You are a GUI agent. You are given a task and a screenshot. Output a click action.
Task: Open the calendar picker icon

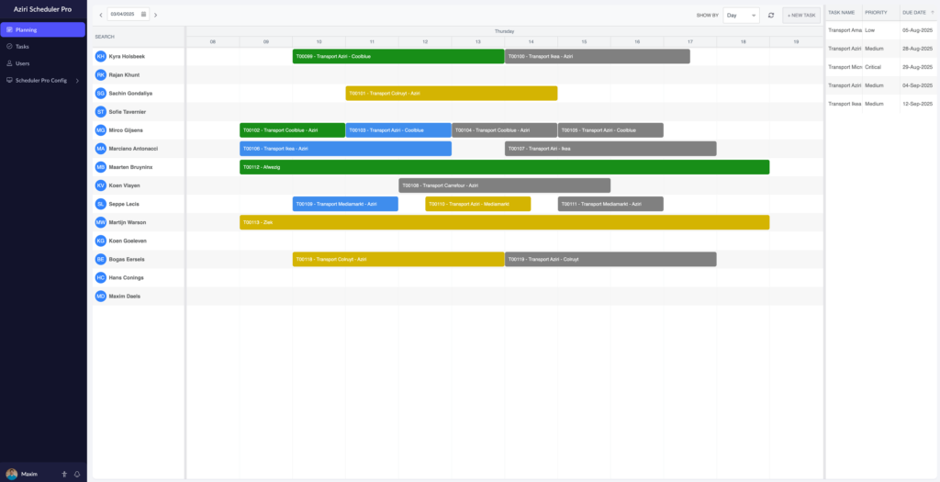[x=144, y=15]
